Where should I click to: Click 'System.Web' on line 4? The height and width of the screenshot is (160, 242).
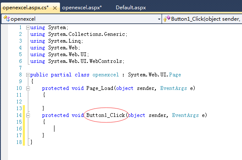point(63,48)
